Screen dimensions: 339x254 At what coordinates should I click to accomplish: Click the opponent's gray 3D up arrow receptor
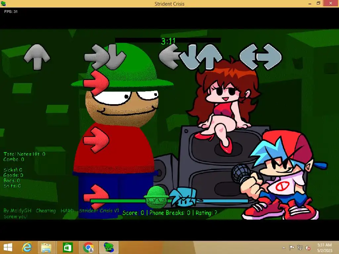(x=37, y=57)
